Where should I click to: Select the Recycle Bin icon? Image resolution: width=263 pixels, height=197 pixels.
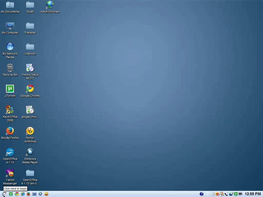pyautogui.click(x=10, y=68)
